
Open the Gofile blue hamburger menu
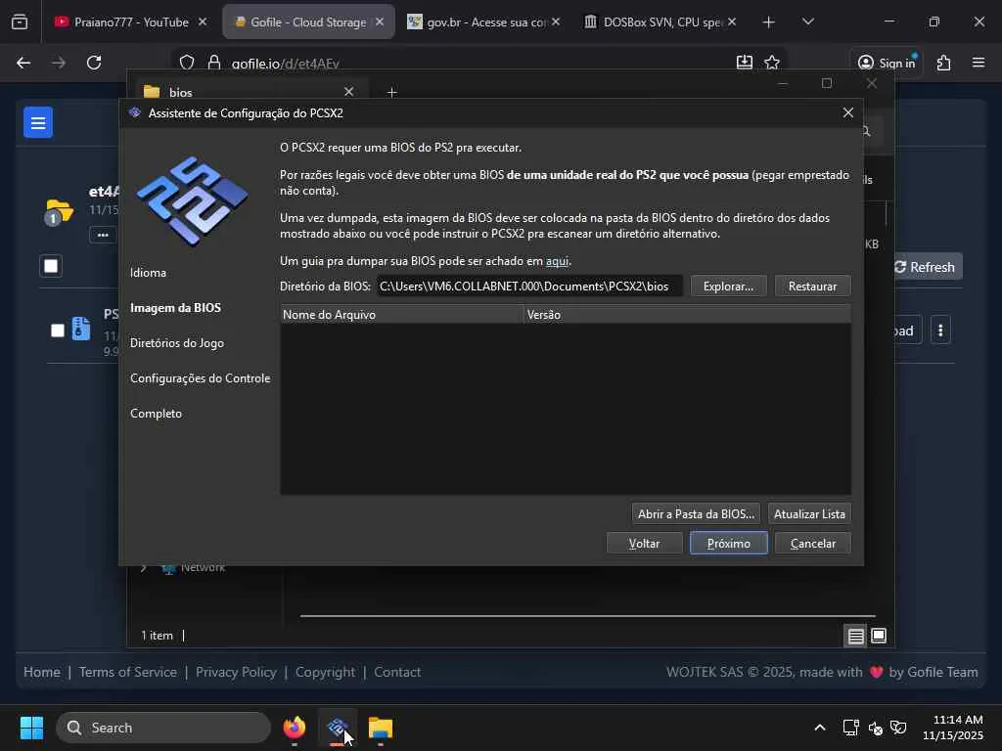tap(38, 122)
